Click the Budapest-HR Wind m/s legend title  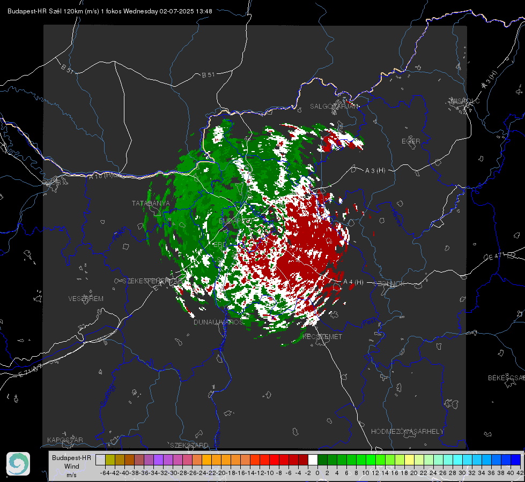(x=71, y=466)
